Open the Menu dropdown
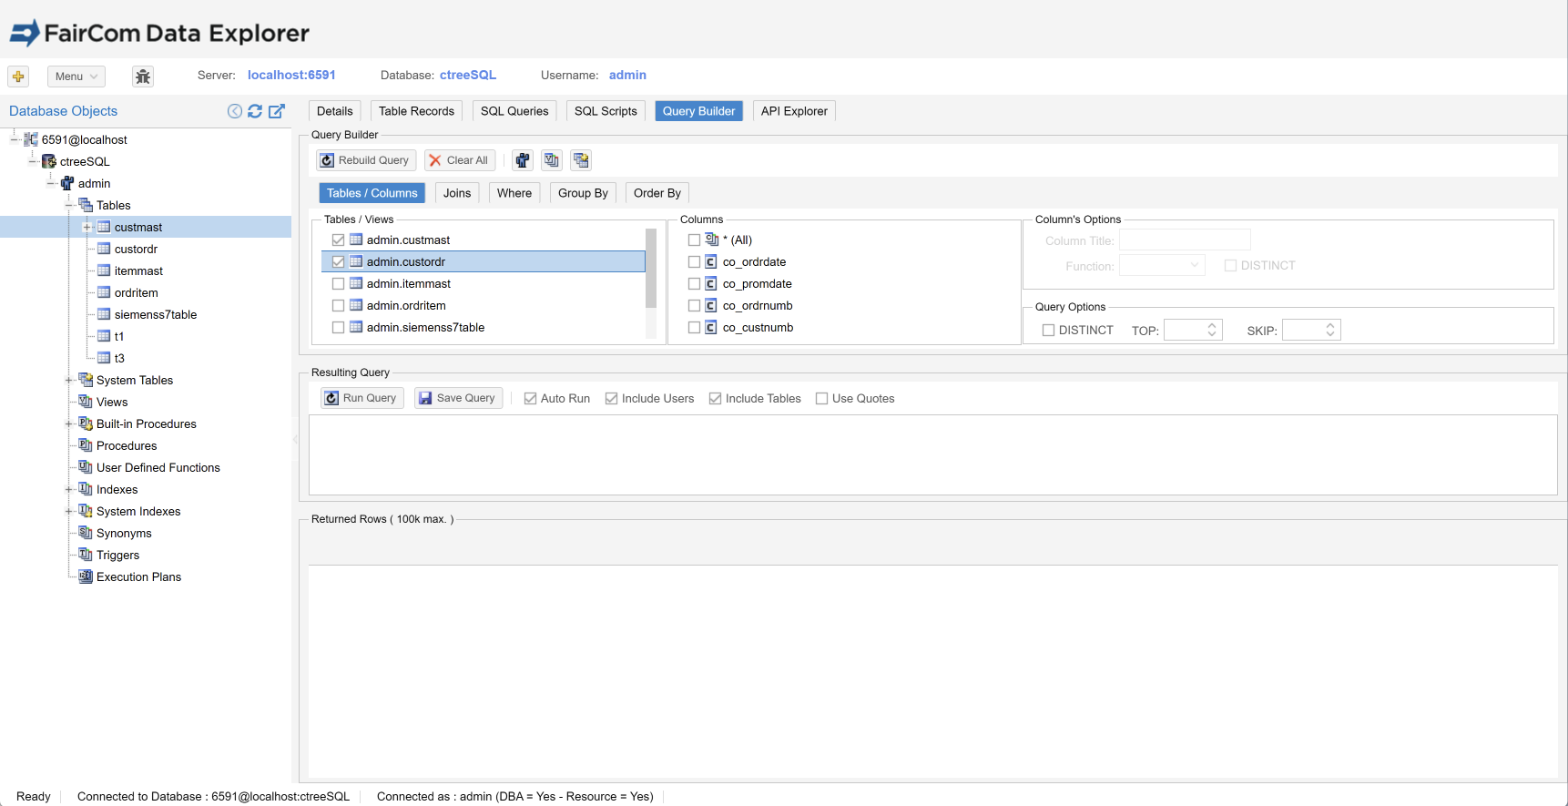 click(x=76, y=77)
